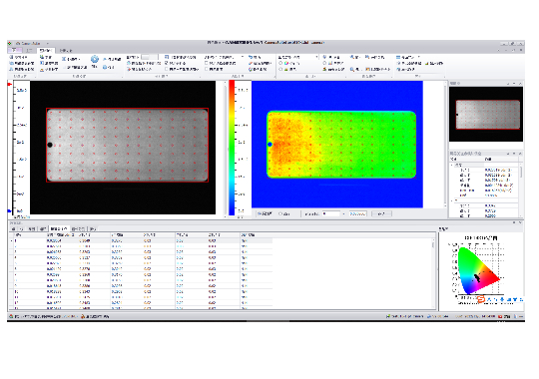Click the blue undo-arrow icon in the ribbon
Viewport: 539px width, 379px height.
251,57
